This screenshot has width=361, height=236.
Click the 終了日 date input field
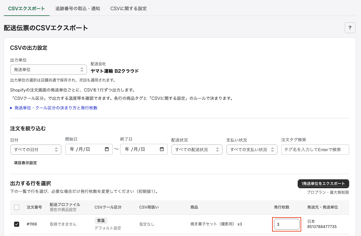pyautogui.click(x=144, y=149)
